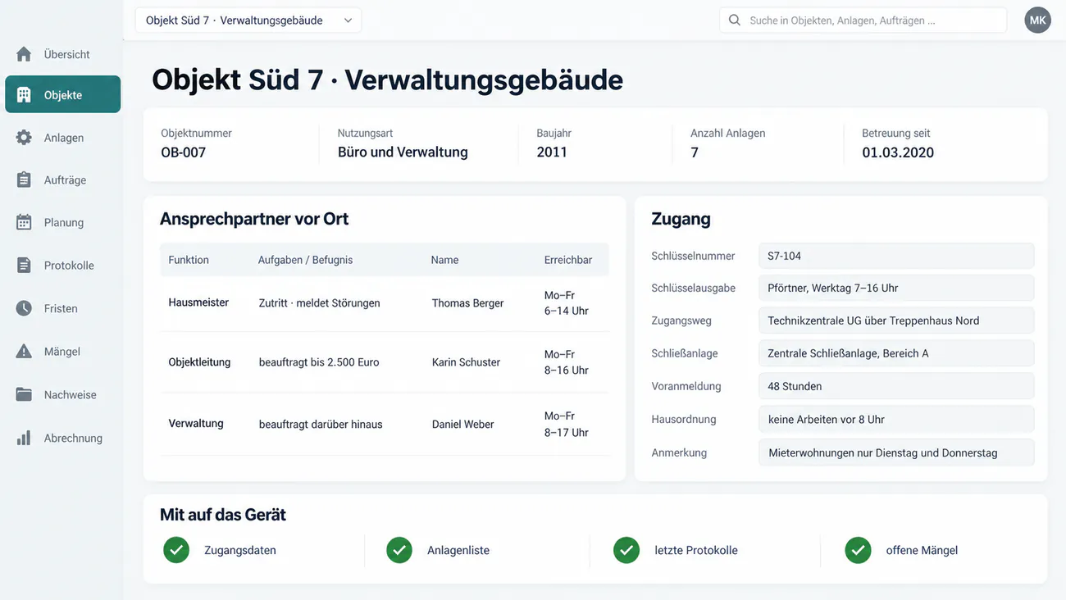This screenshot has width=1066, height=600.
Task: Click the Verwaltung row label
Action: pyautogui.click(x=196, y=424)
